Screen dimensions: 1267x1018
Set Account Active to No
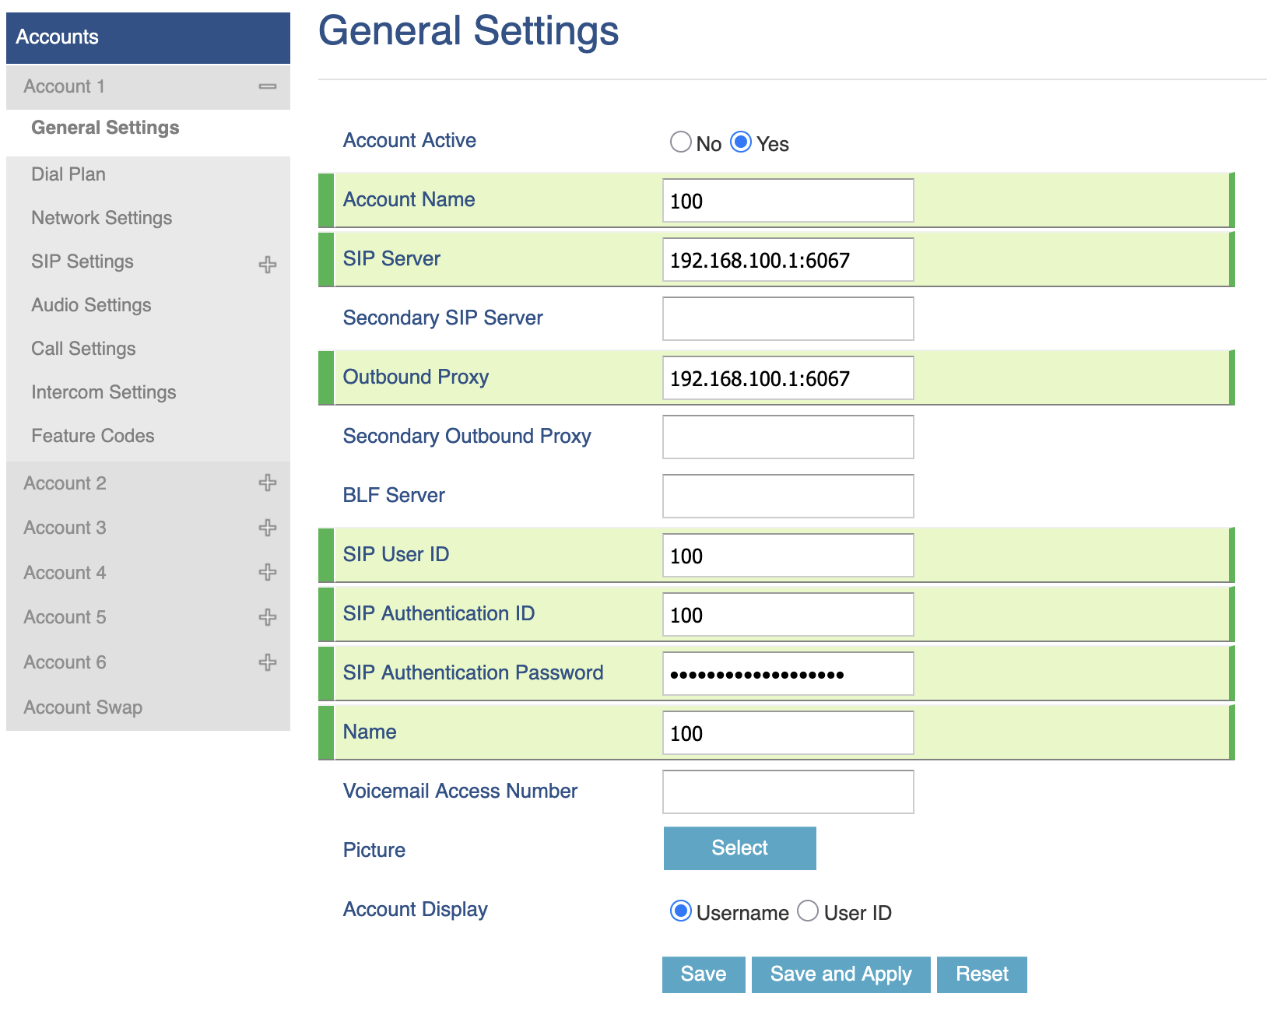pos(680,142)
